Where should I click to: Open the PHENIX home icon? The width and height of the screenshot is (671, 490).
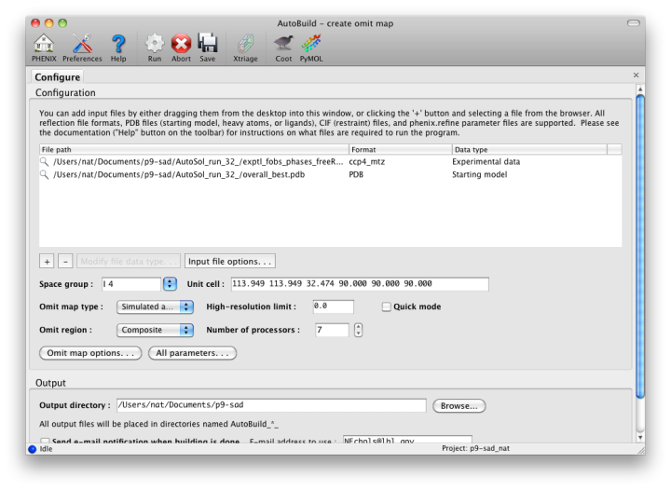43,43
